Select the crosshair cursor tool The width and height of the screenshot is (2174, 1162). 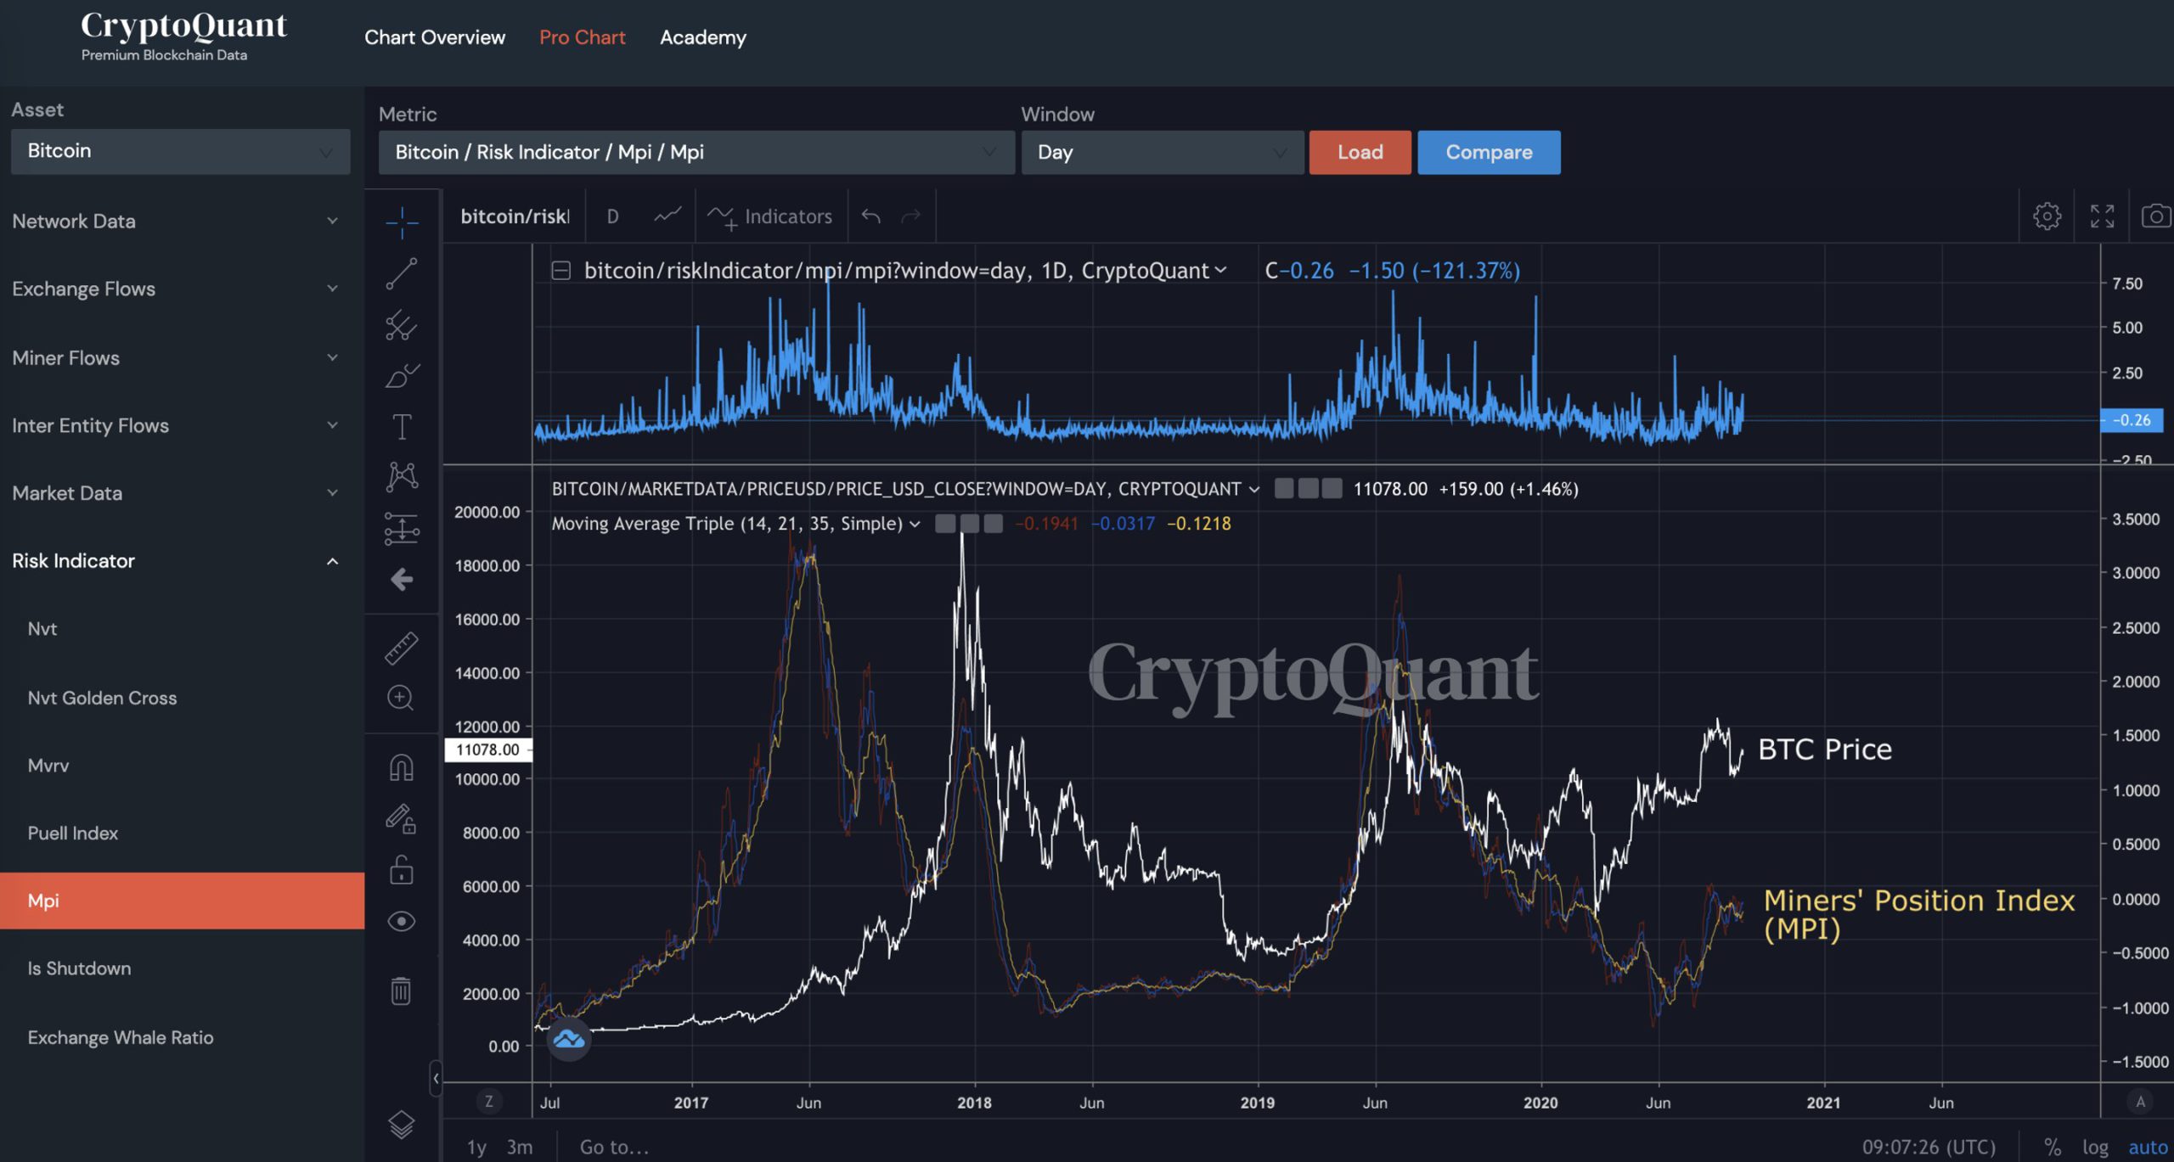(402, 222)
